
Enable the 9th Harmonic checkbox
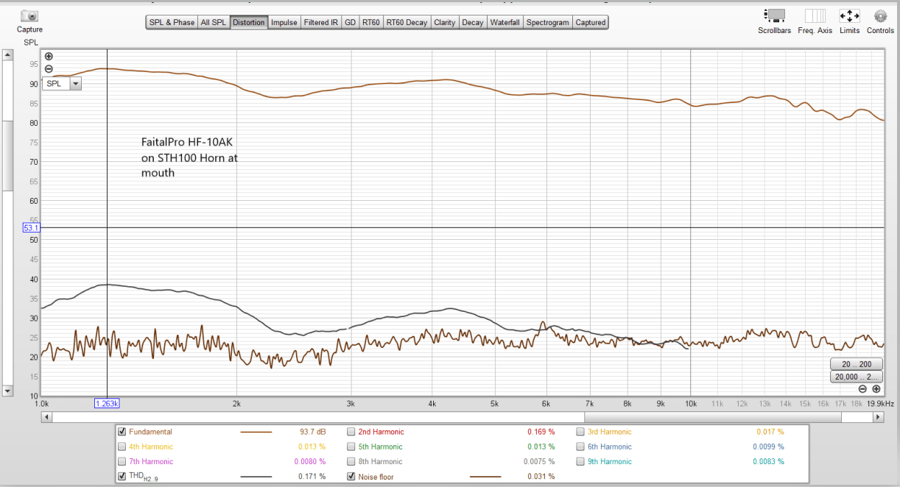pyautogui.click(x=580, y=461)
